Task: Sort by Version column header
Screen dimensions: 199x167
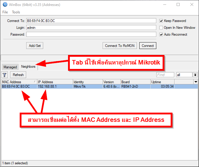Action: point(112,82)
